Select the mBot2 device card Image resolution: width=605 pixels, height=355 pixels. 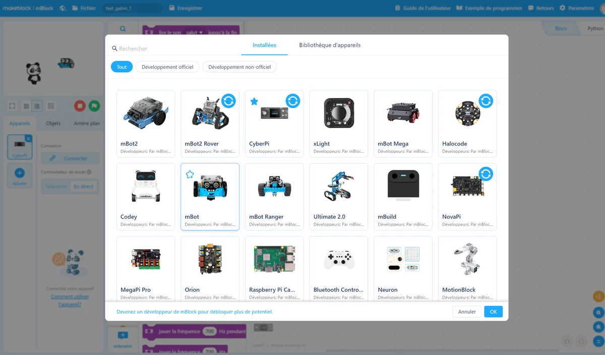pos(146,124)
